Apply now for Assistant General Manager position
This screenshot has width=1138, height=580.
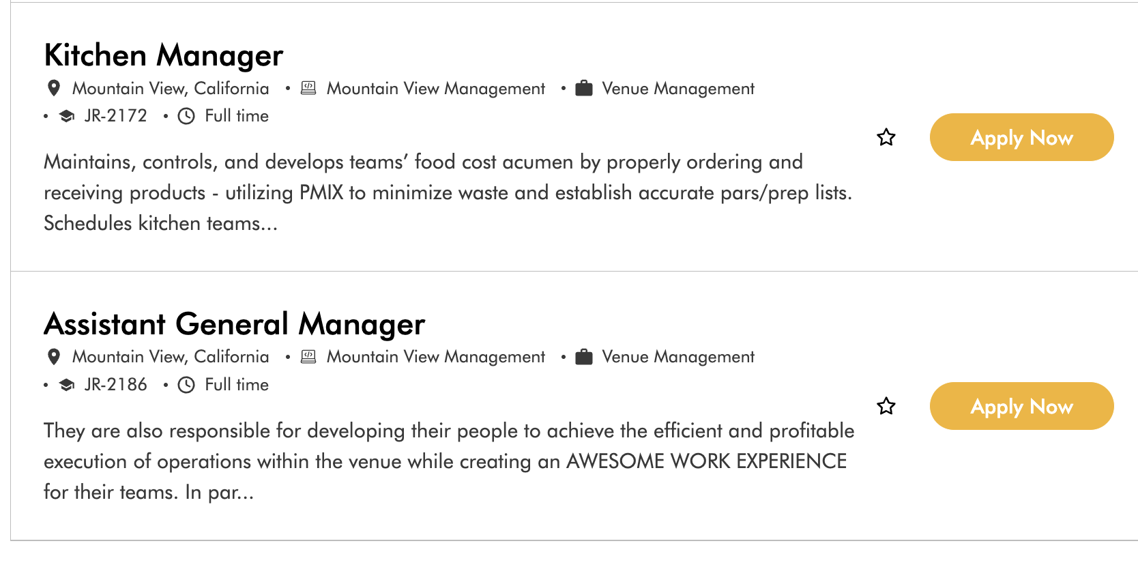click(x=1021, y=406)
